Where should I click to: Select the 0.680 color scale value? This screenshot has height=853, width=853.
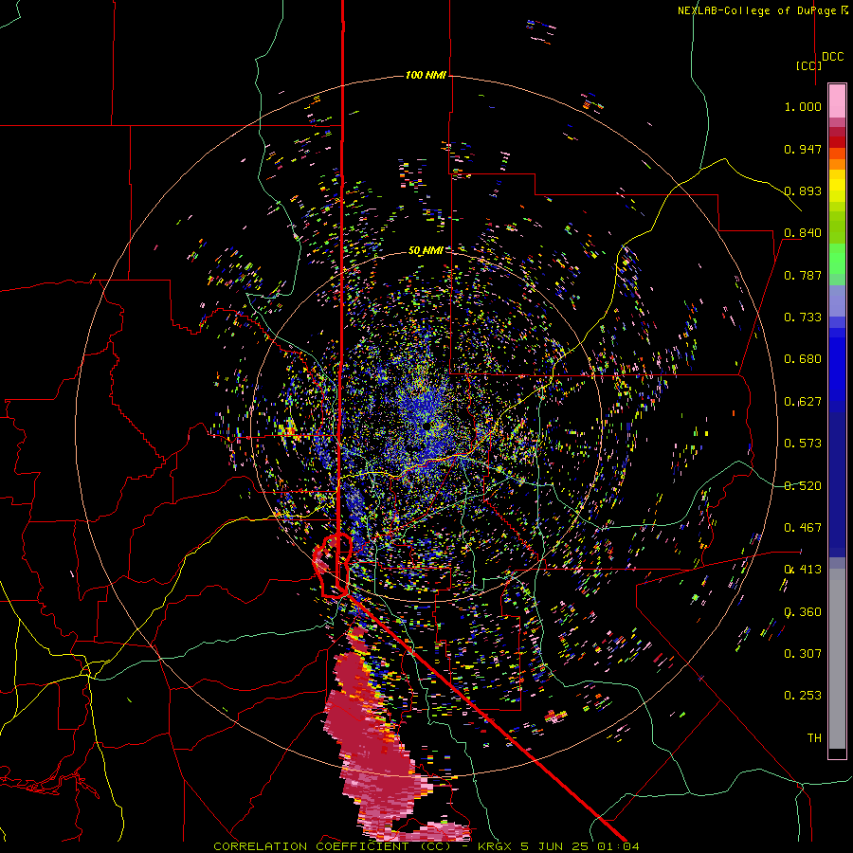tap(803, 359)
